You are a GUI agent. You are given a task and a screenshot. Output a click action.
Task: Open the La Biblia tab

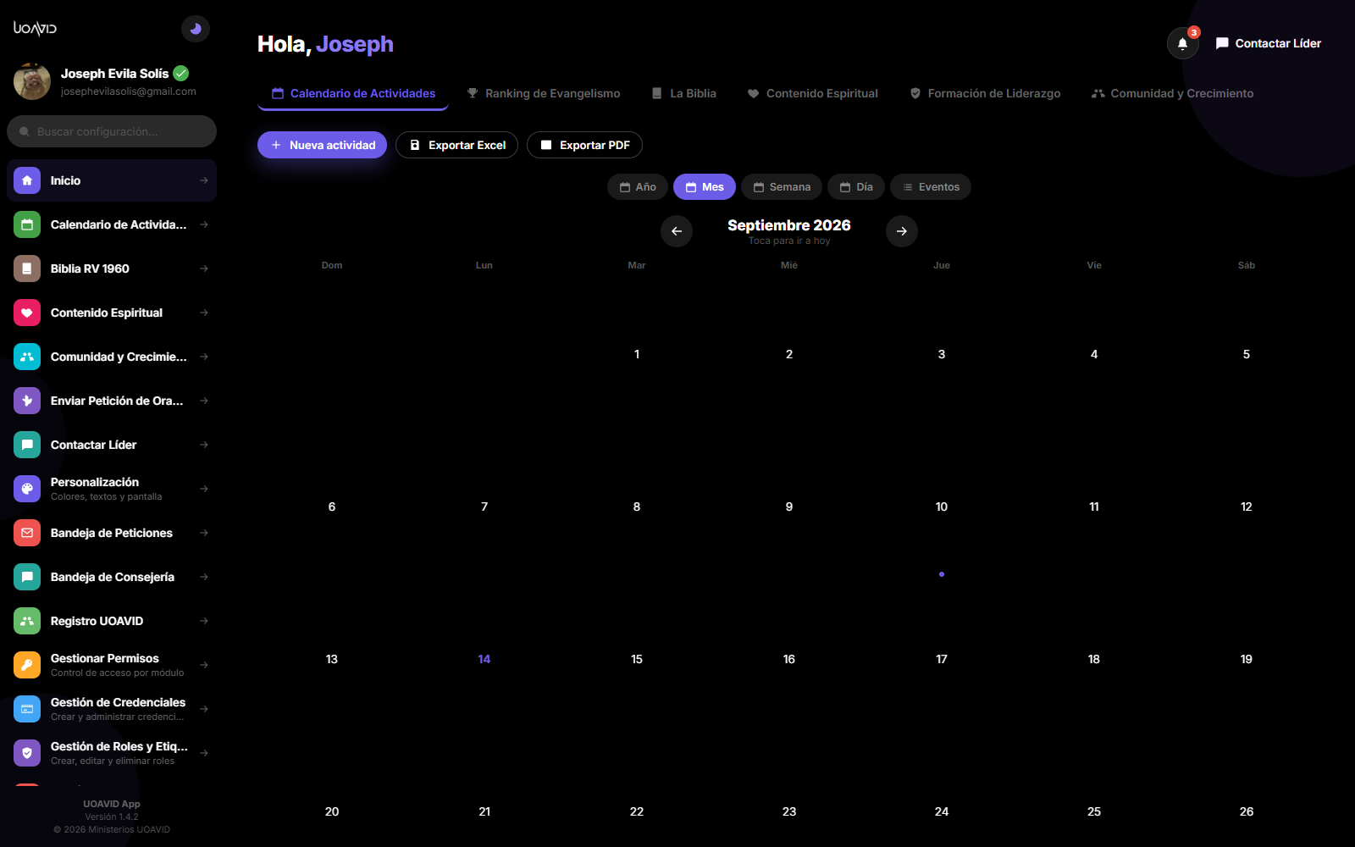tap(684, 93)
